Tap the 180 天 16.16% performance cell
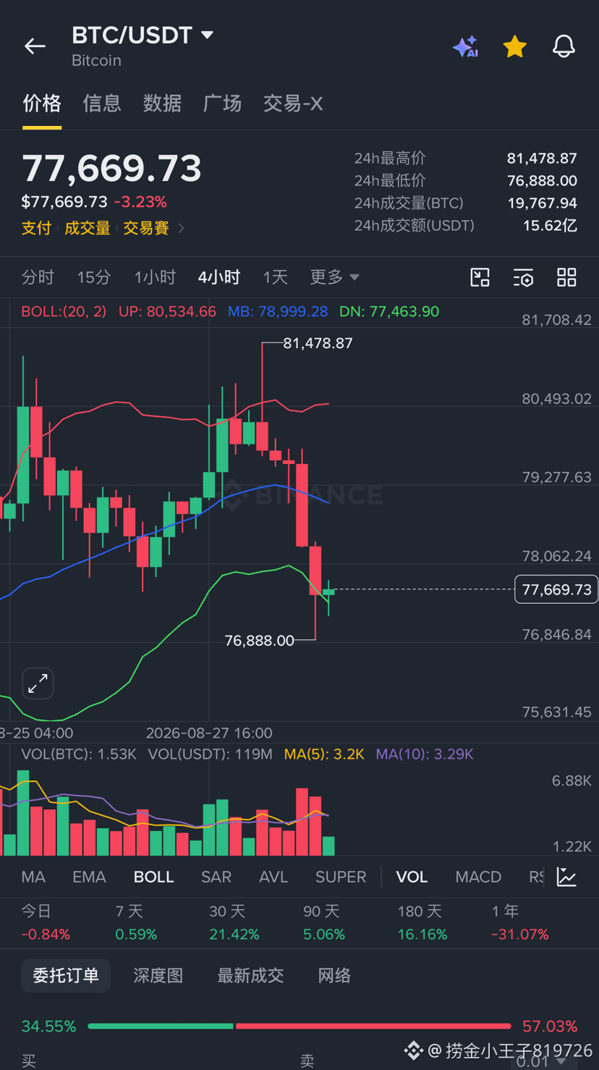 (422, 923)
